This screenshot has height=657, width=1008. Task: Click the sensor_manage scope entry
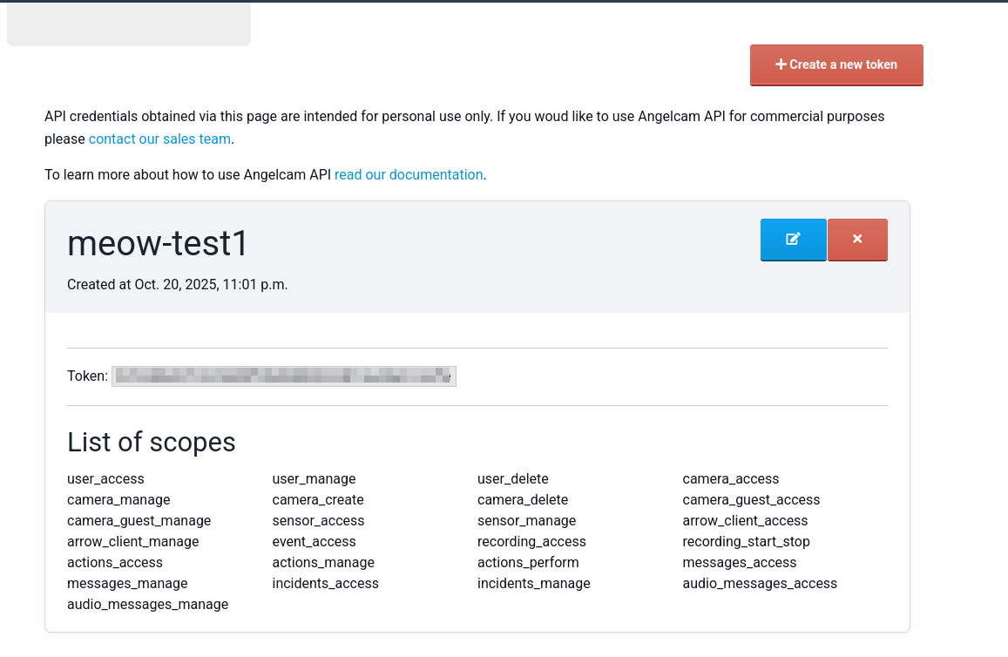tap(526, 520)
